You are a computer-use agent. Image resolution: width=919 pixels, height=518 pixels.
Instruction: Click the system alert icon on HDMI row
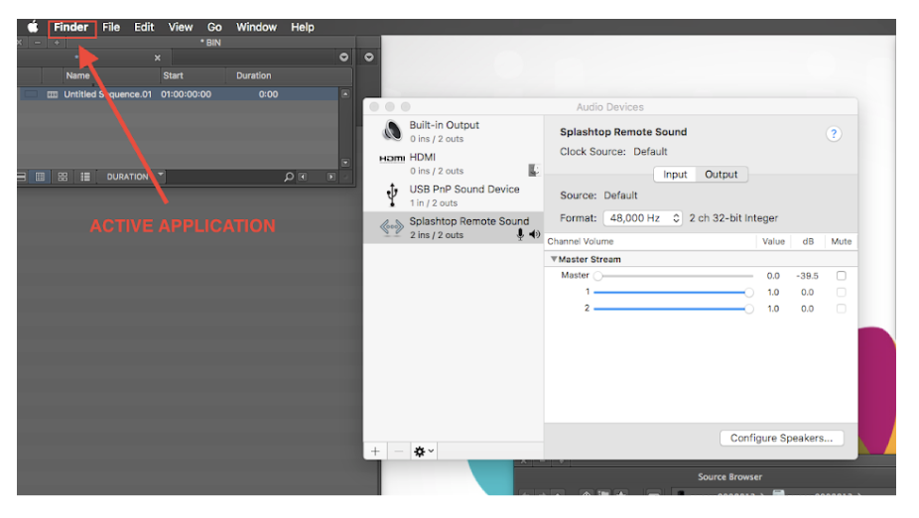point(533,170)
